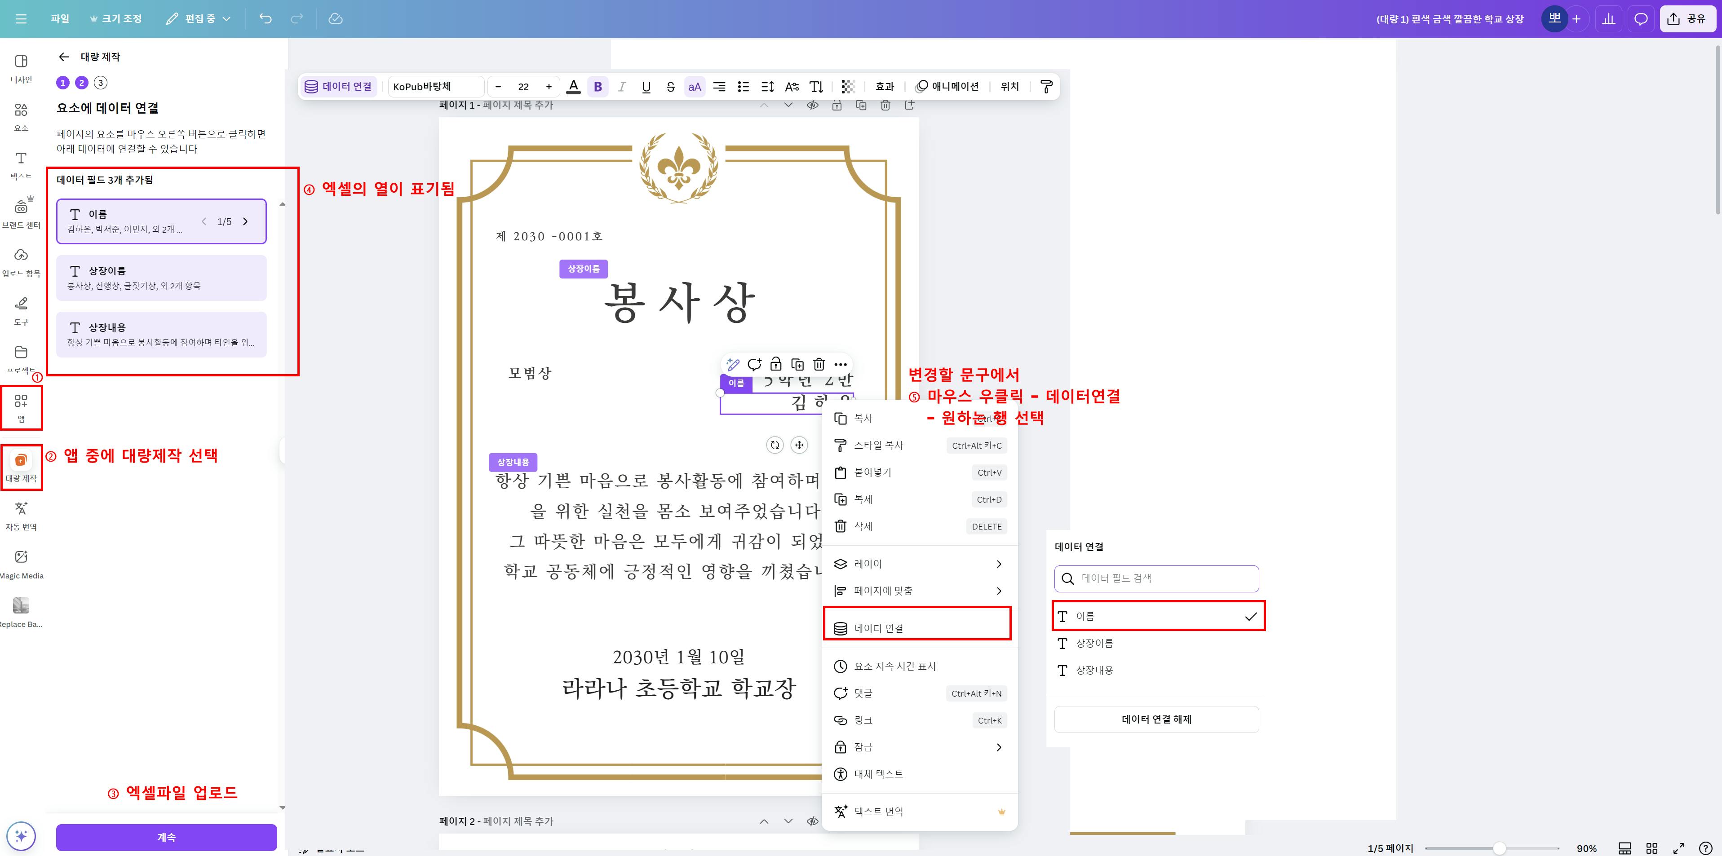Click the 데이터 연결 해제 button
Screen dimensions: 1722x856
(x=1156, y=719)
